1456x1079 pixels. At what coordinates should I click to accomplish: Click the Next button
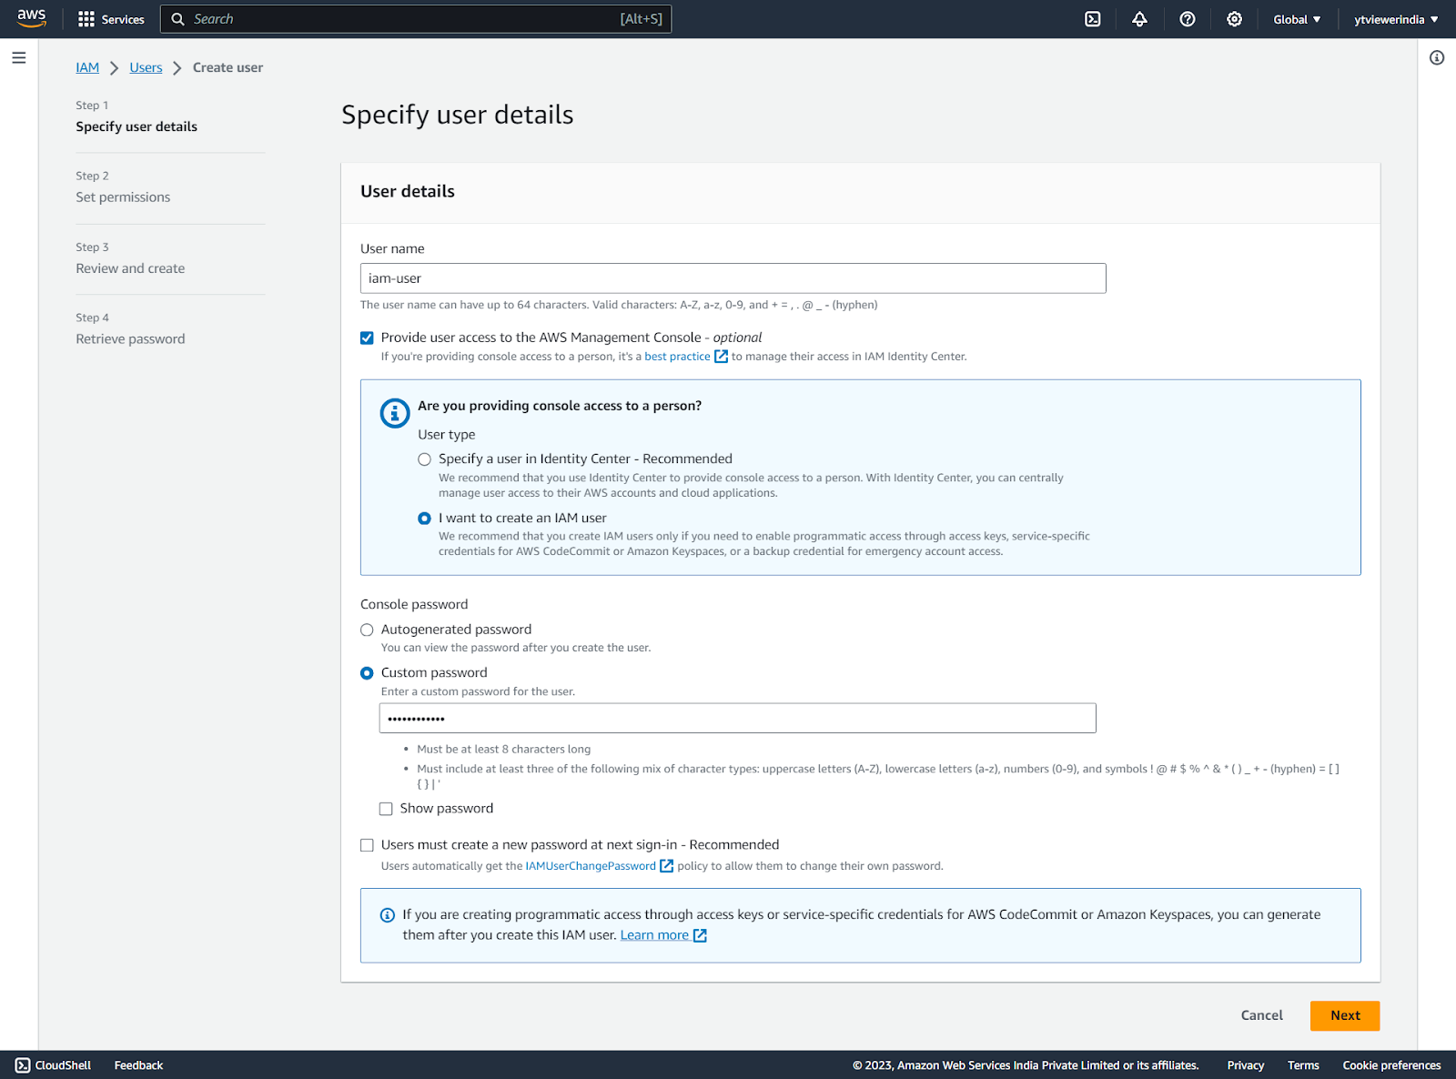[x=1345, y=1016]
